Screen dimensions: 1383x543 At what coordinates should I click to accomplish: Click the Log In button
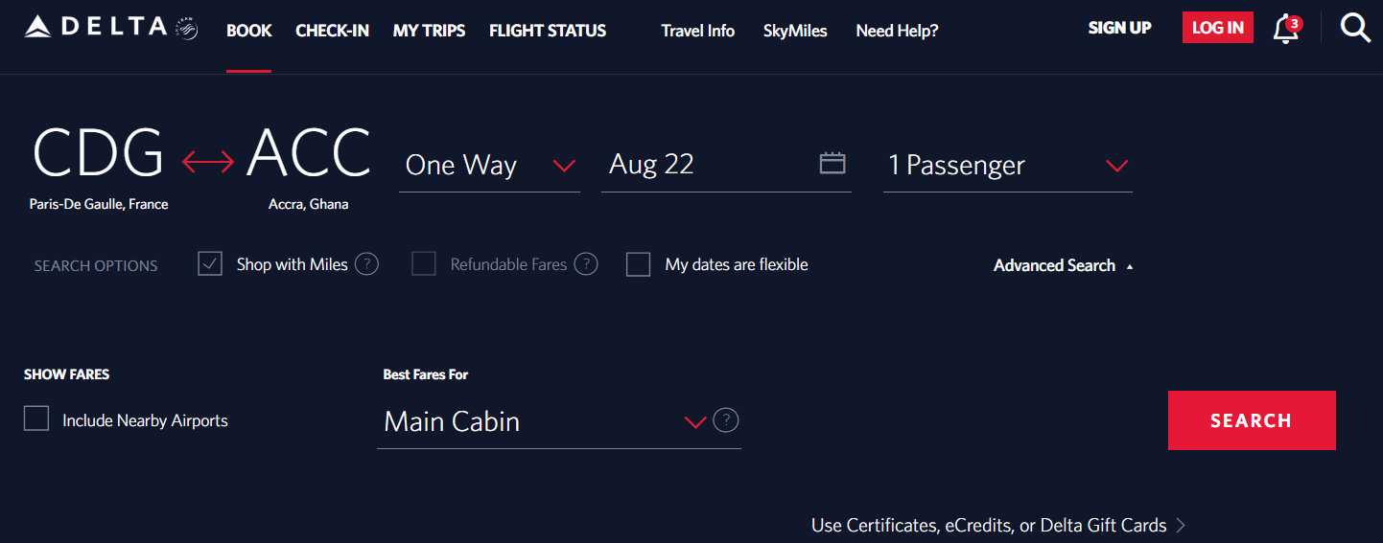pos(1217,28)
